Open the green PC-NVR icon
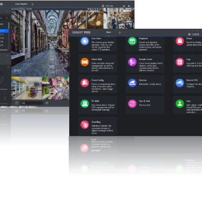Image resolution: width=202 pixels, height=202 pixels. pyautogui.click(x=84, y=104)
